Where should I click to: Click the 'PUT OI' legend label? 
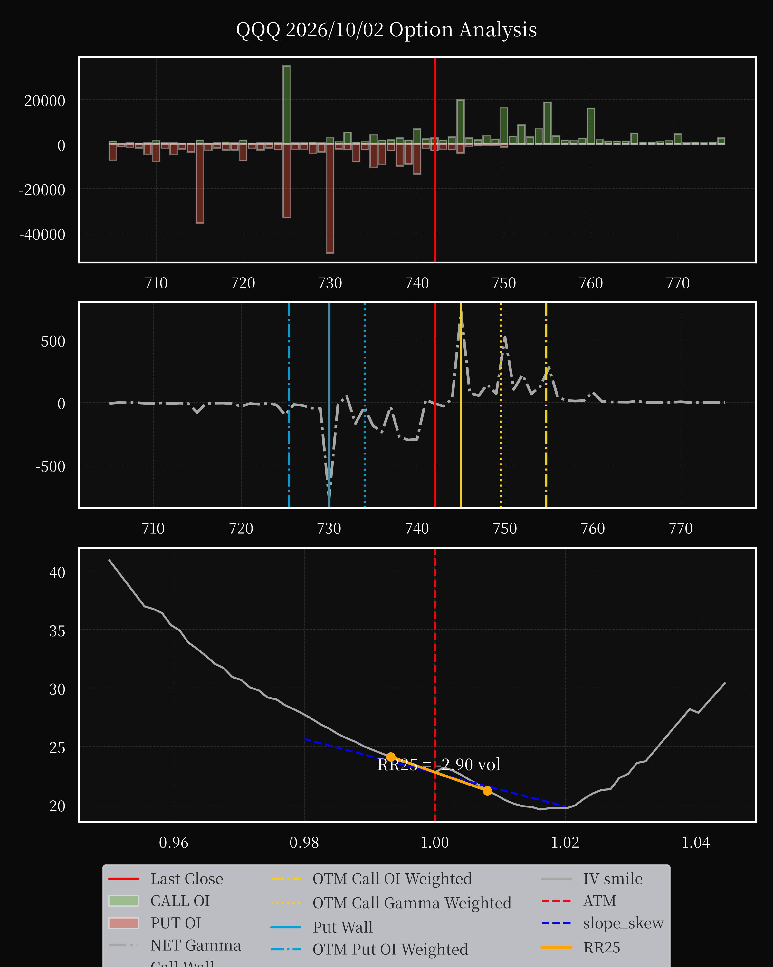[x=176, y=923]
